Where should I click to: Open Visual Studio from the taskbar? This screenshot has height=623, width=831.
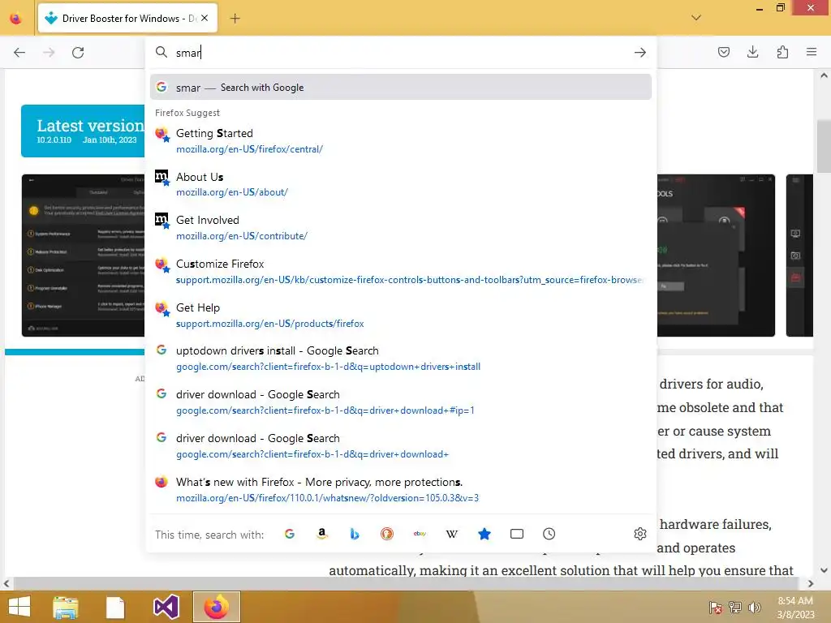(x=166, y=607)
